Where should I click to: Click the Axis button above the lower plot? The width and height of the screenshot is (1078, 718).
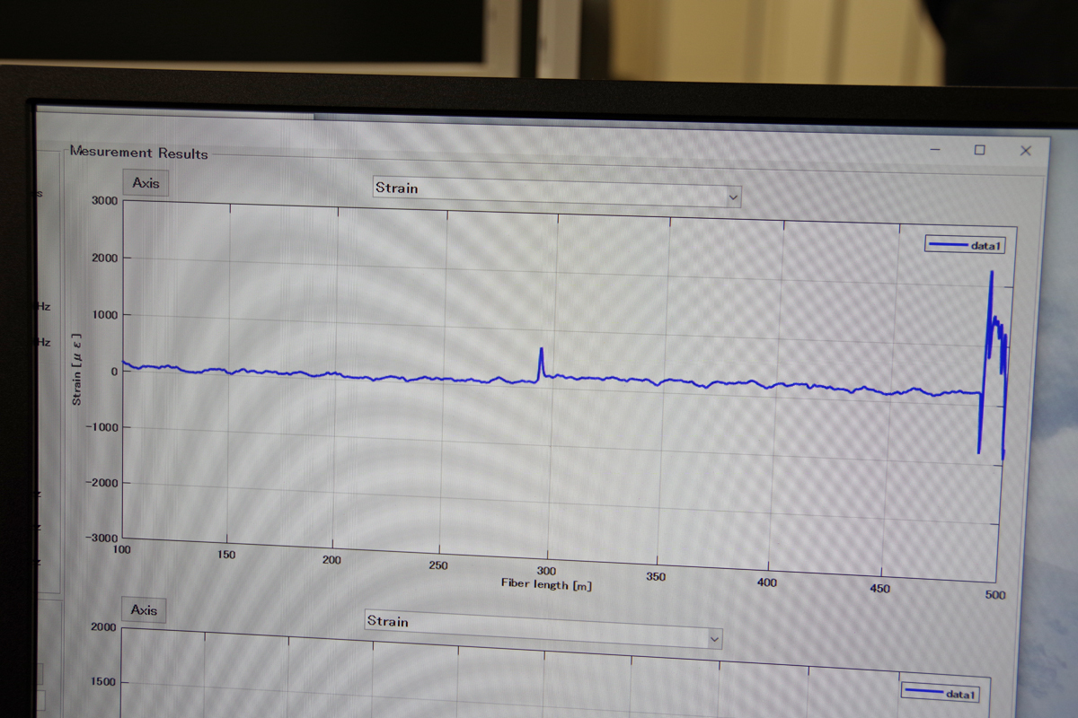coord(144,610)
